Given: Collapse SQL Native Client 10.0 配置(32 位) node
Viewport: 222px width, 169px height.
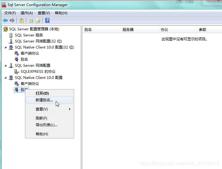Looking at the screenshot, I should coord(5,47).
